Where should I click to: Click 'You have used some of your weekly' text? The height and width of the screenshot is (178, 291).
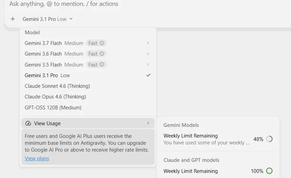coord(206,143)
